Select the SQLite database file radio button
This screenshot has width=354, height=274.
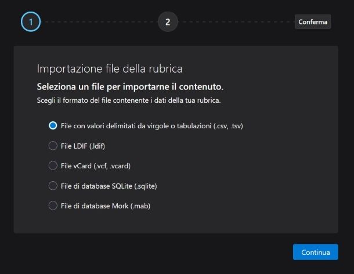53,186
